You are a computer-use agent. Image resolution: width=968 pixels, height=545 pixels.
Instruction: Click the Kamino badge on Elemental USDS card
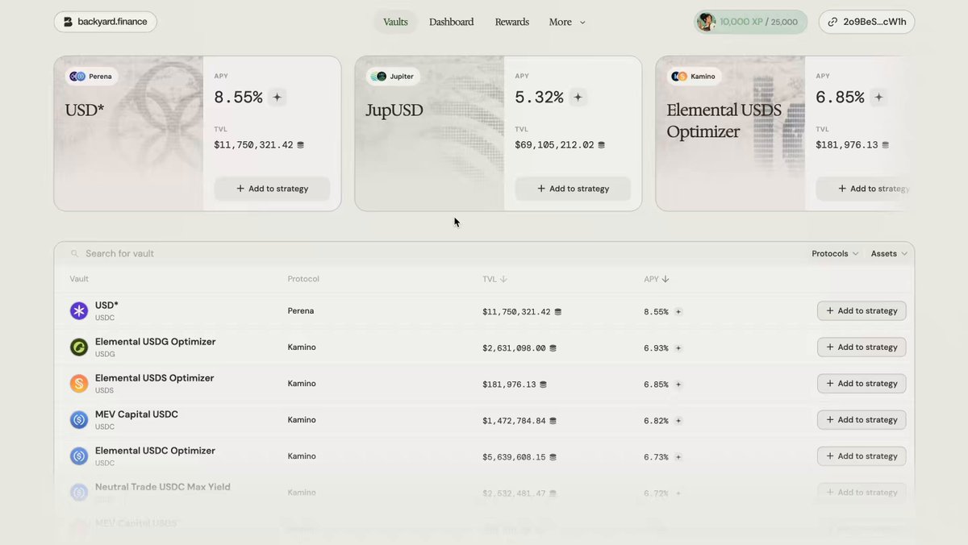[694, 77]
